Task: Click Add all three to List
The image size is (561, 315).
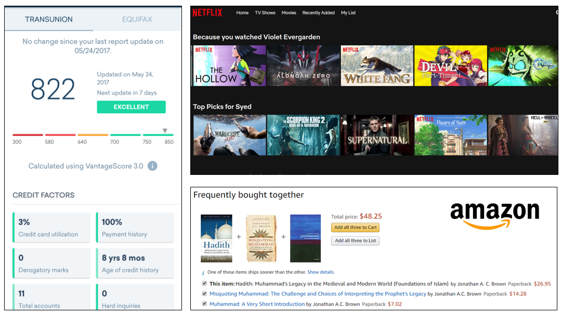Action: click(355, 241)
